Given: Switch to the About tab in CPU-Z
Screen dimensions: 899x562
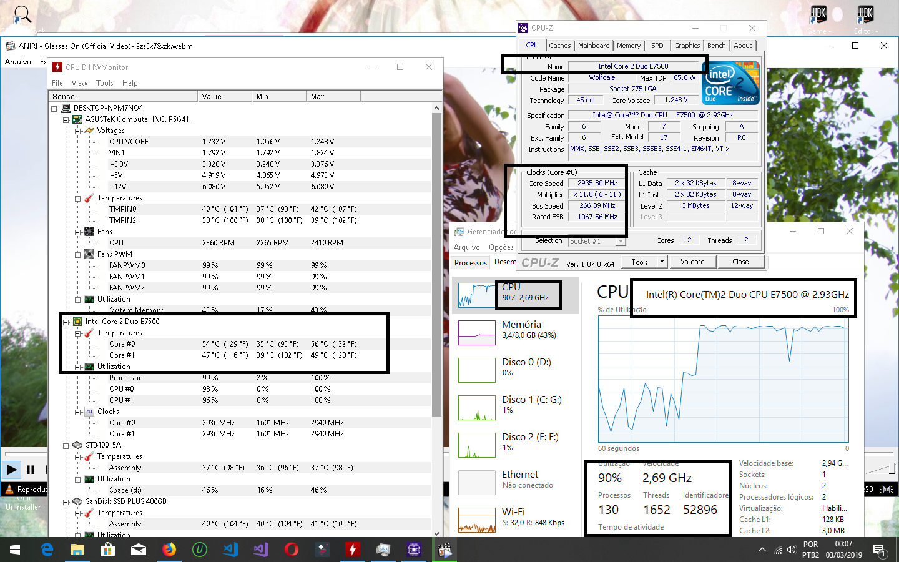Looking at the screenshot, I should [743, 46].
